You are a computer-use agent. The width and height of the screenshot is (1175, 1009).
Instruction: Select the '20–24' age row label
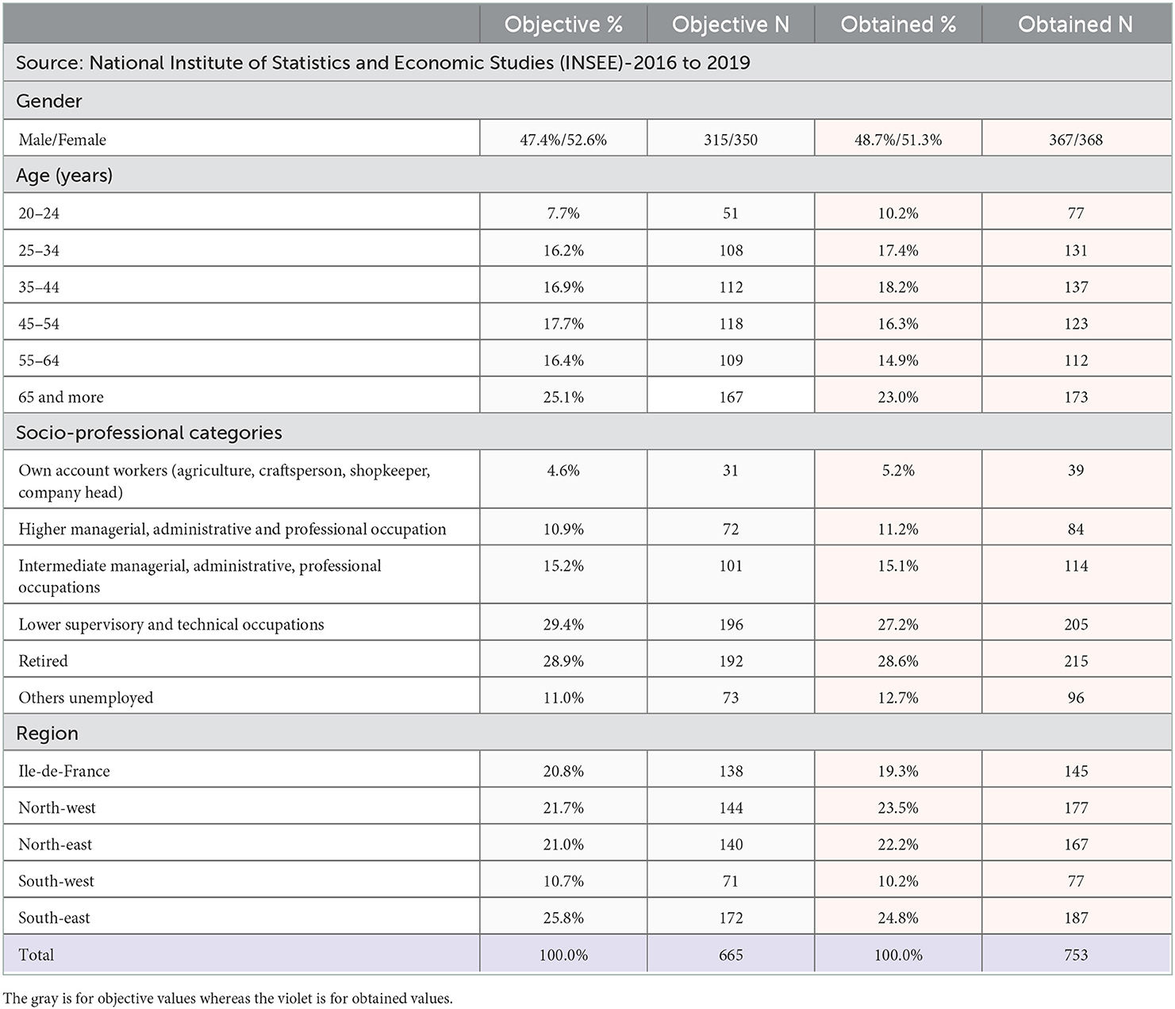[39, 214]
